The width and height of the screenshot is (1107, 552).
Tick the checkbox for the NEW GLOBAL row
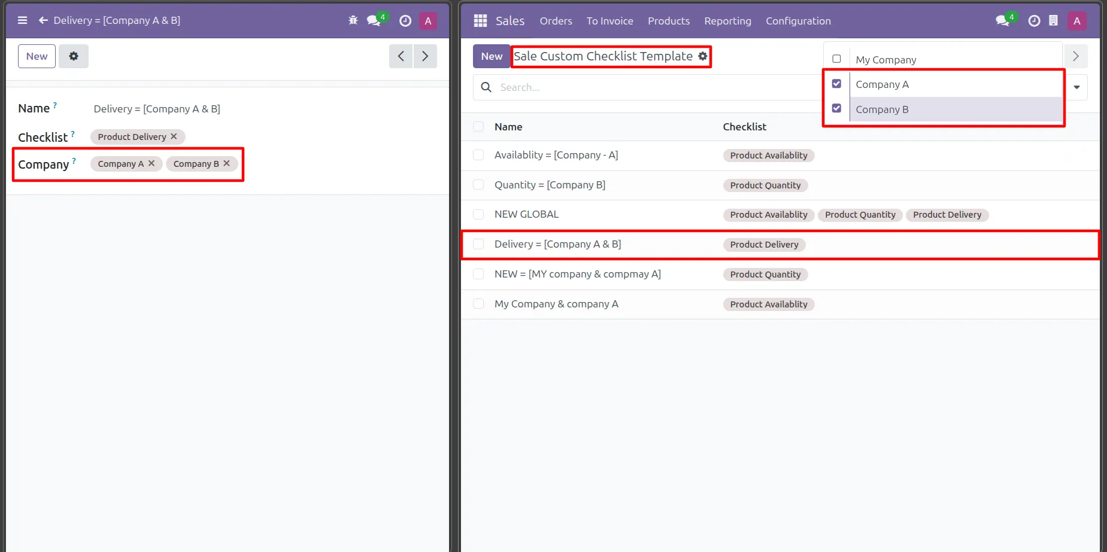(x=478, y=214)
